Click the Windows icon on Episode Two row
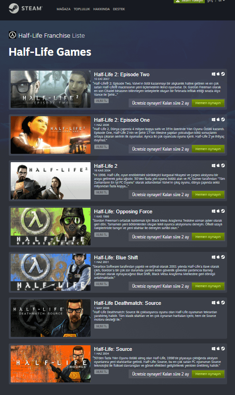Viewport: 235px width, 395px height. (x=213, y=74)
